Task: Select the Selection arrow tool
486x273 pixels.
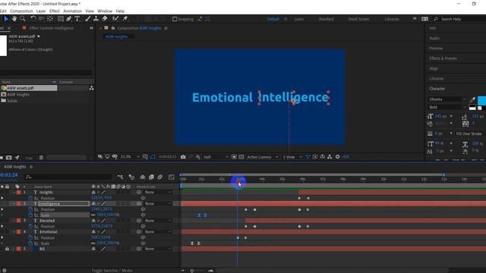Action: click(6, 19)
